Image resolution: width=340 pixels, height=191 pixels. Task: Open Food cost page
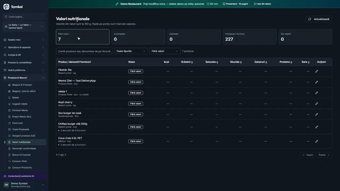coord(26,123)
